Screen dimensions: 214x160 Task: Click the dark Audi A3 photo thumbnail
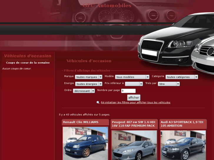tap(183, 145)
